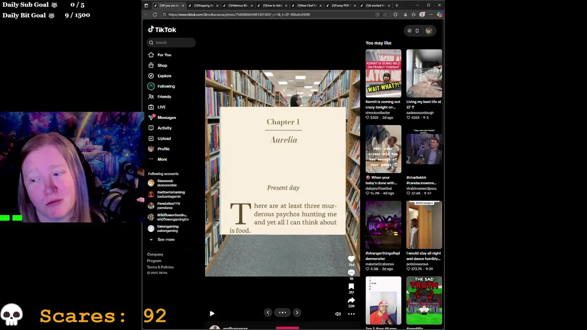Switch to the Funny POV browser tab
The width and height of the screenshot is (587, 330).
tap(341, 5)
